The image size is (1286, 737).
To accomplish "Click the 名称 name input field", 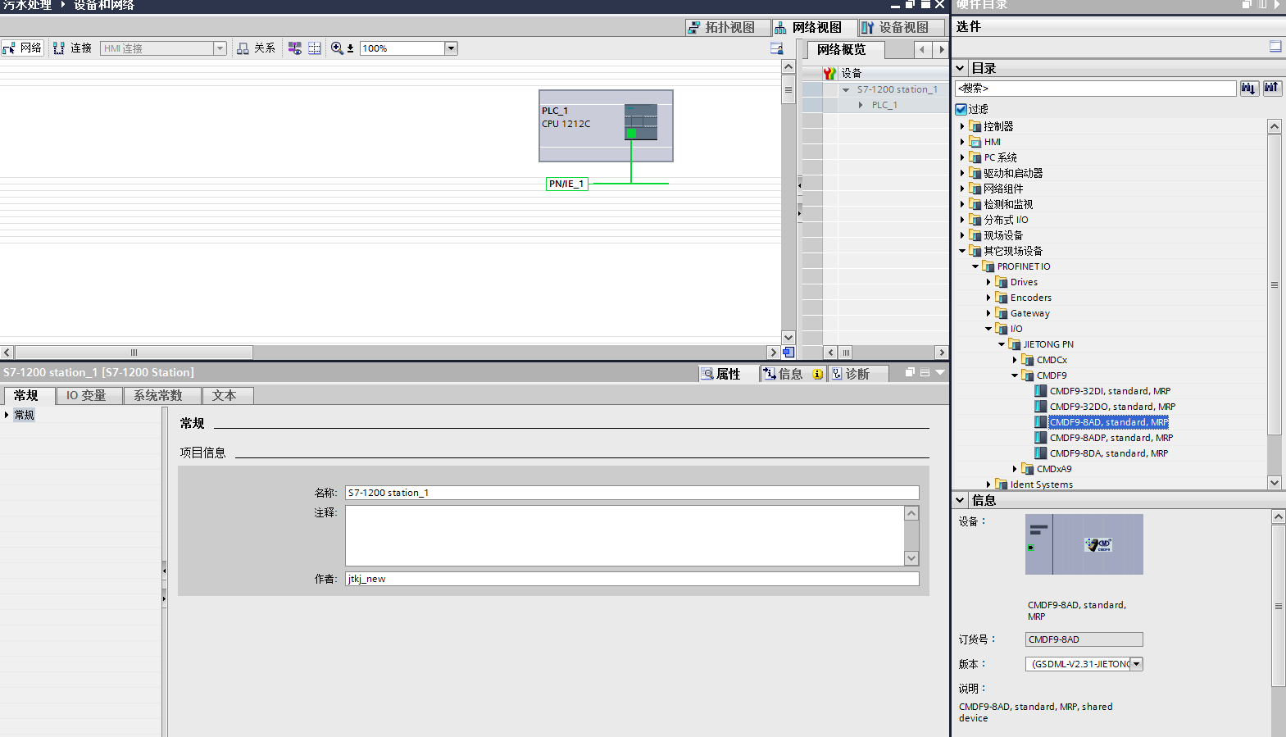I will click(x=631, y=493).
